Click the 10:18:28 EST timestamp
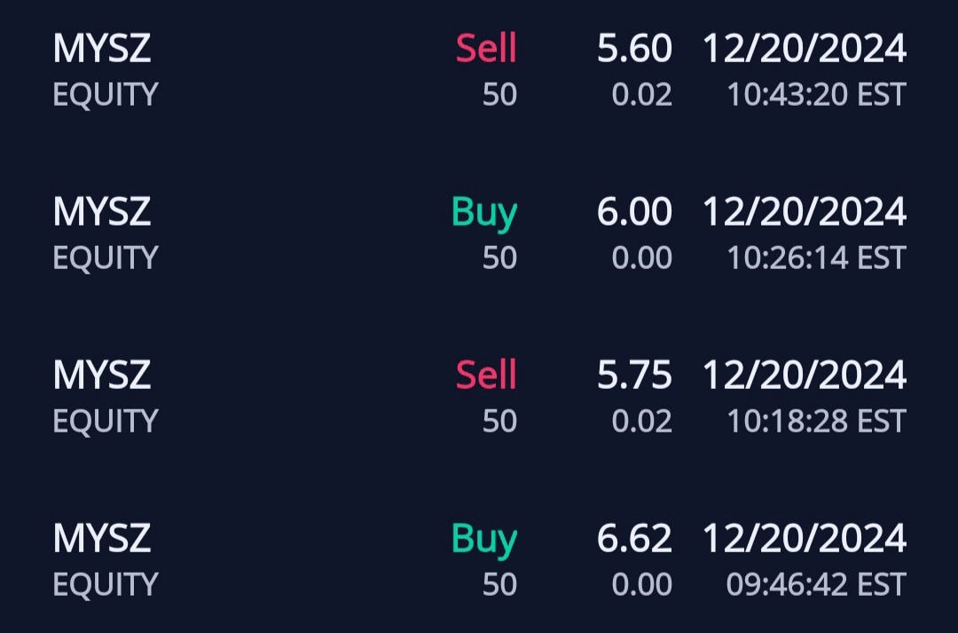 (x=816, y=421)
